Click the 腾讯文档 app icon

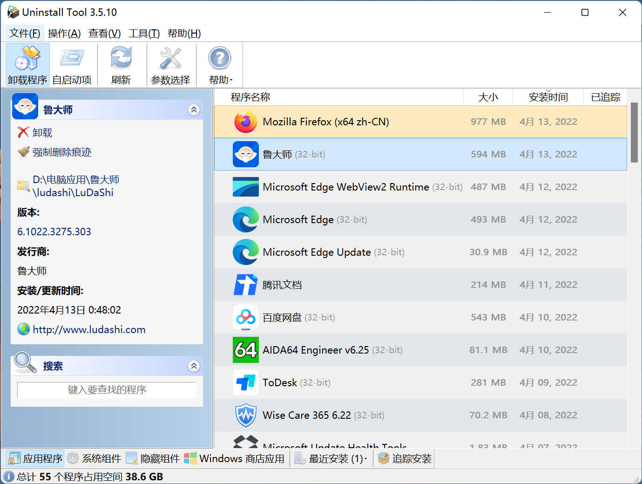(x=246, y=285)
